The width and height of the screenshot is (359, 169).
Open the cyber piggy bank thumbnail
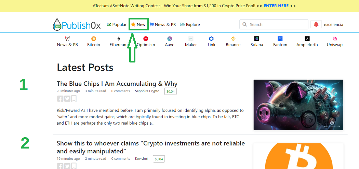(298, 105)
